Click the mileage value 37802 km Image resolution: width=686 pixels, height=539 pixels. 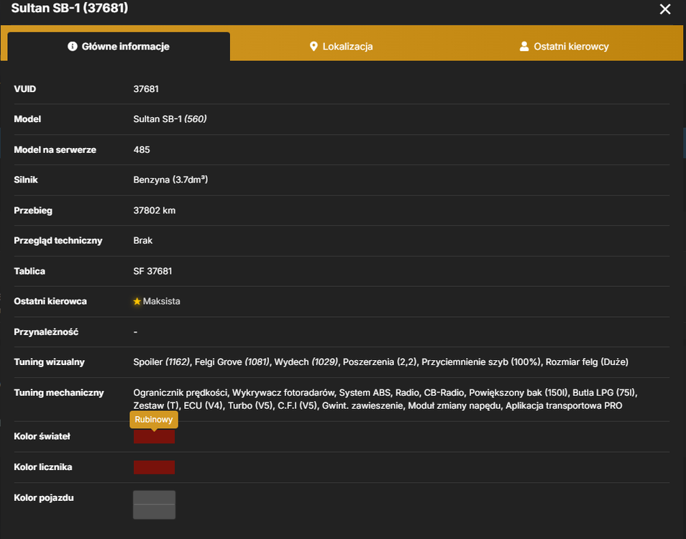pos(155,211)
